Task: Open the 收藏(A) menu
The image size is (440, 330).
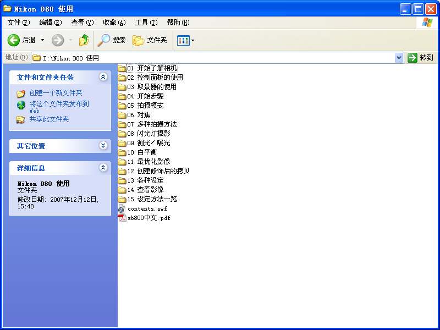Action: pyautogui.click(x=114, y=23)
